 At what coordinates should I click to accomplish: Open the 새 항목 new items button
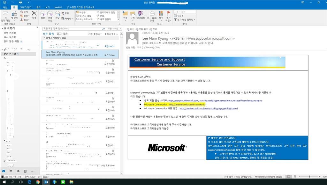pos(14,16)
